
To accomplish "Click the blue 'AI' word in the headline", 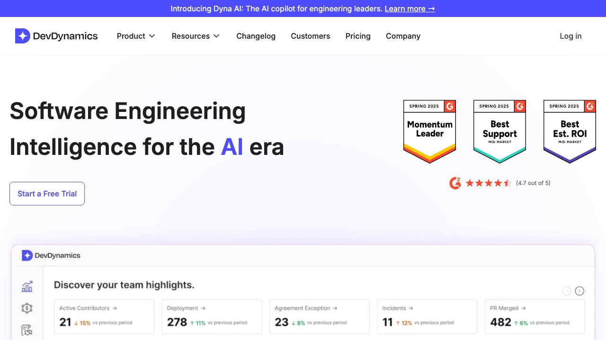I will [x=232, y=147].
